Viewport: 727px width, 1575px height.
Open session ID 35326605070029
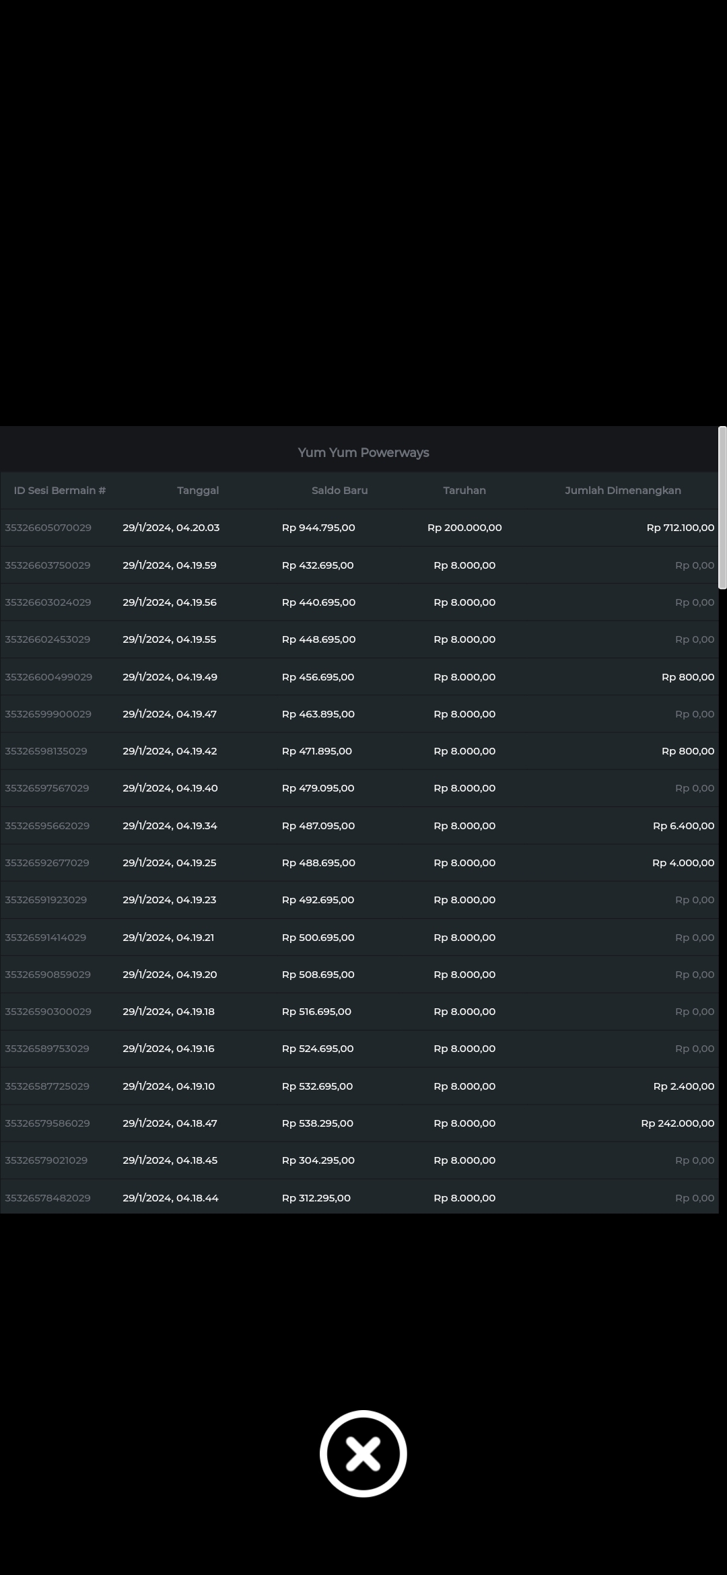tap(48, 528)
